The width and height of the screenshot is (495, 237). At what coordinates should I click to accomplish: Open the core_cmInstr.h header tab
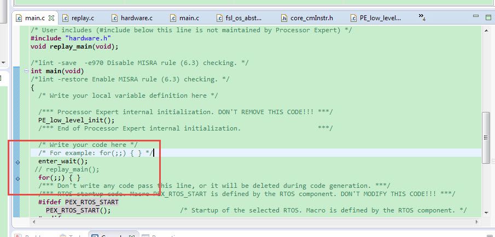tap(307, 18)
